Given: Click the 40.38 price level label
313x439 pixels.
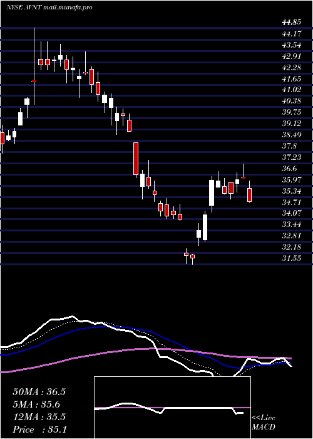Looking at the screenshot, I should click(292, 101).
